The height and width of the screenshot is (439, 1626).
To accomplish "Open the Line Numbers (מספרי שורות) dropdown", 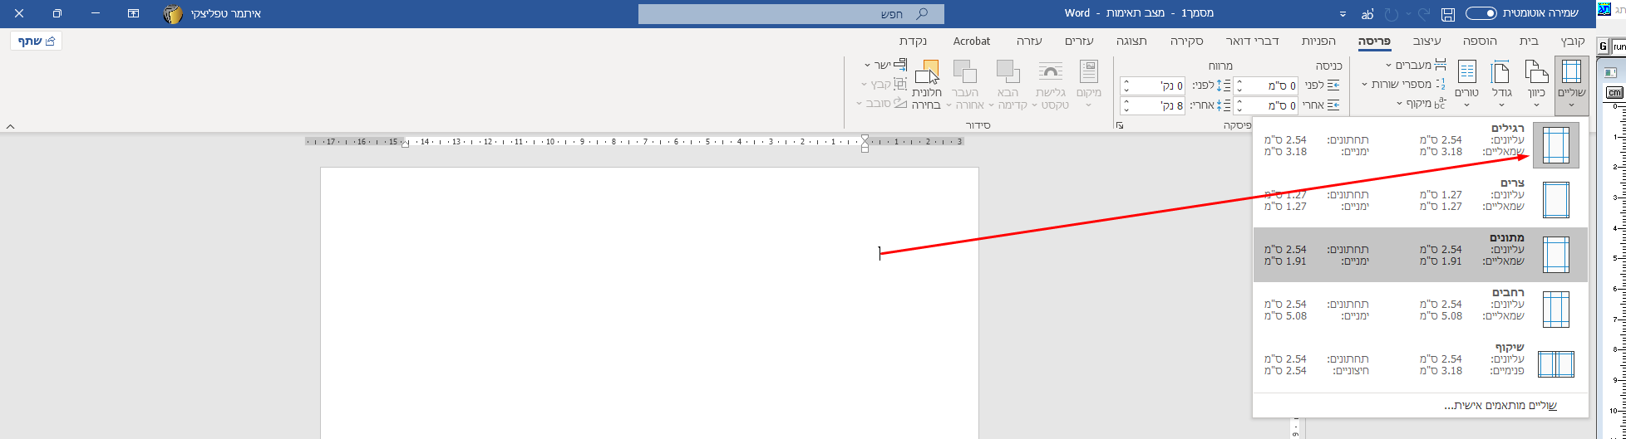I will 1403,84.
